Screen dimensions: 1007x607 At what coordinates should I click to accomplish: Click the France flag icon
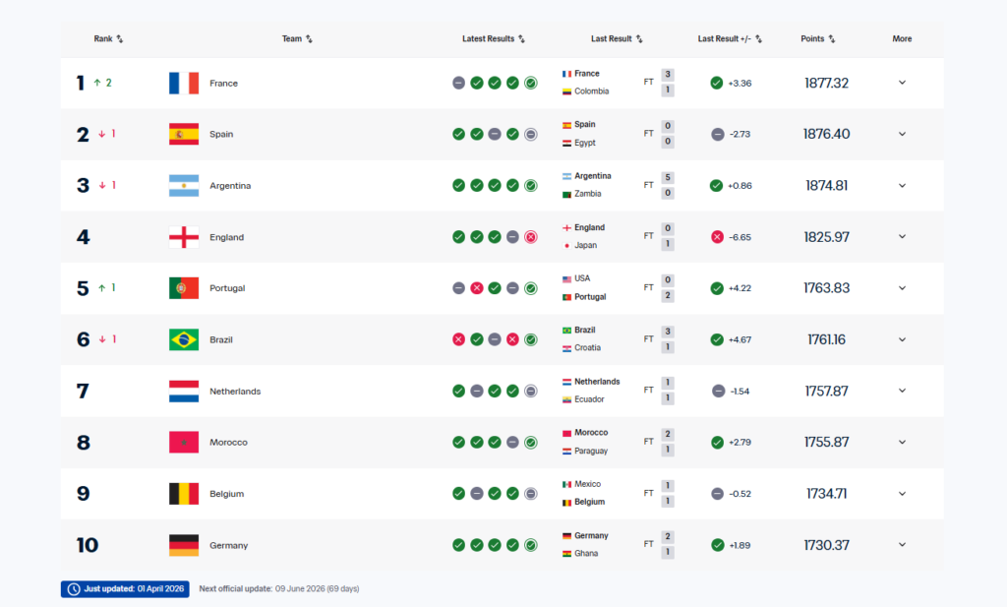click(x=184, y=84)
